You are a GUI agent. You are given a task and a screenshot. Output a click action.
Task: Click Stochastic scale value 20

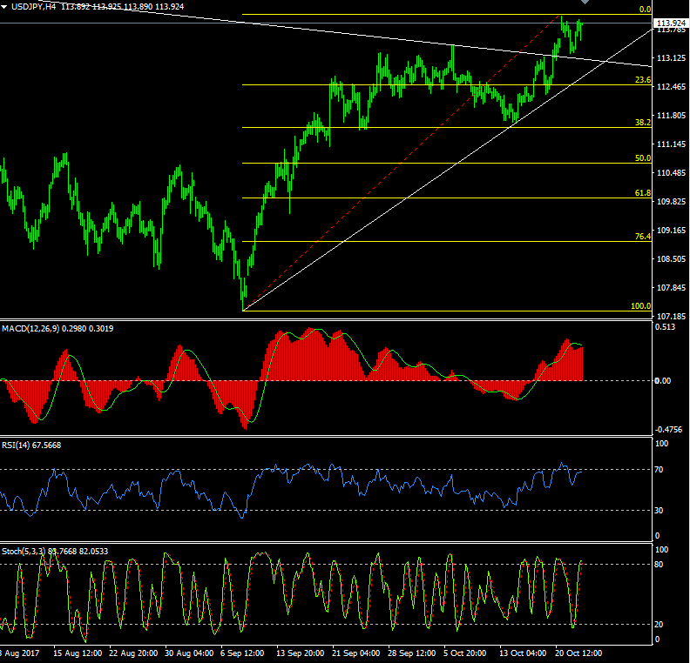coord(659,624)
